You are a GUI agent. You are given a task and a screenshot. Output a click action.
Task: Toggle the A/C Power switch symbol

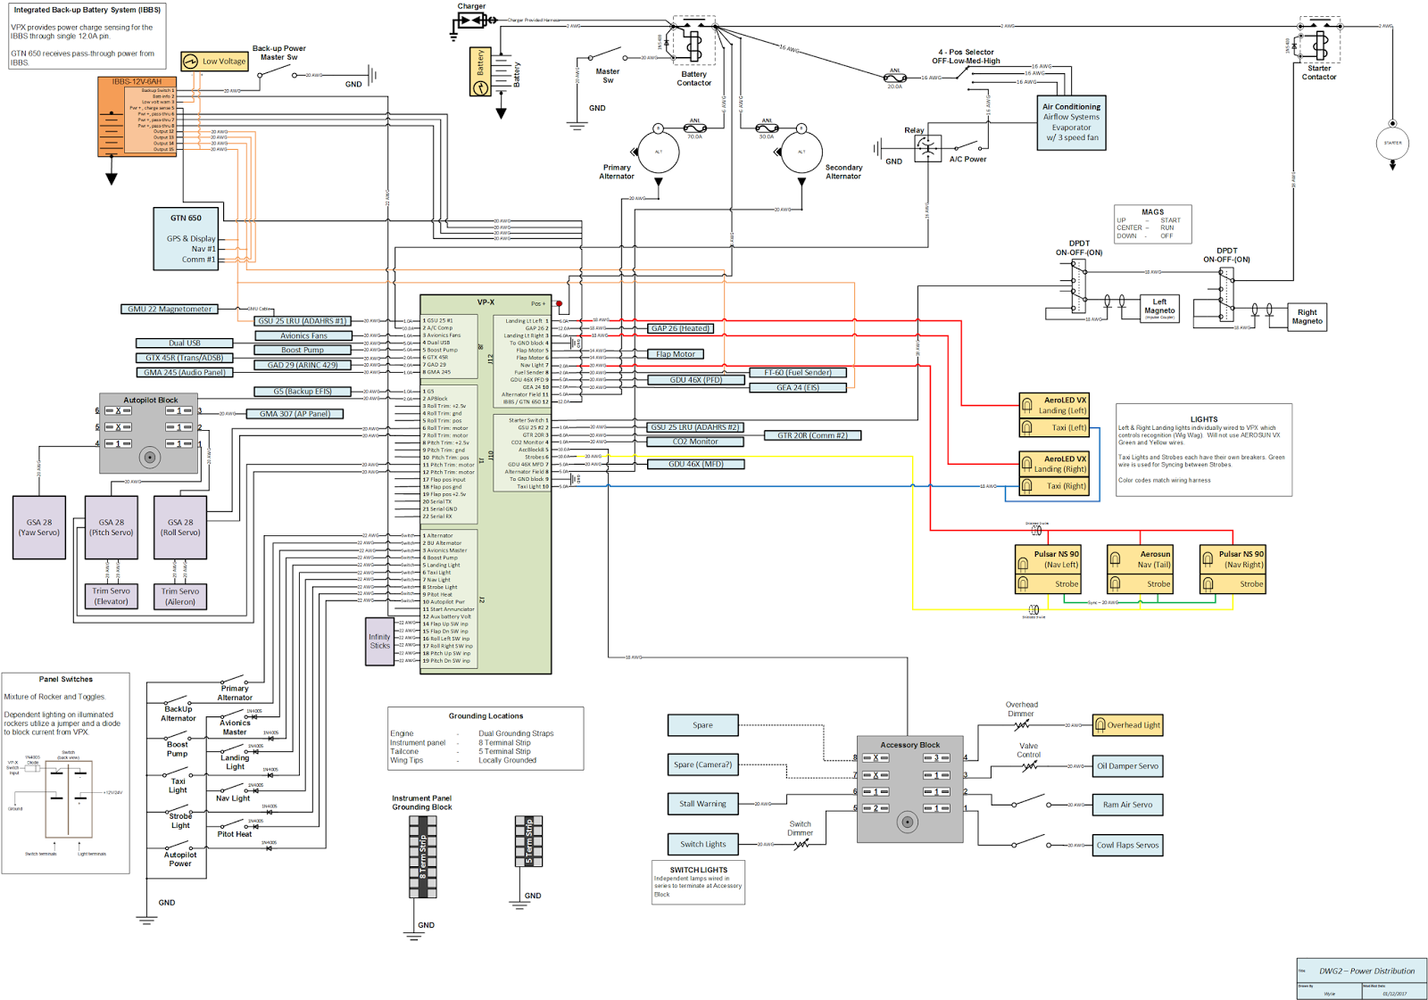tap(967, 145)
